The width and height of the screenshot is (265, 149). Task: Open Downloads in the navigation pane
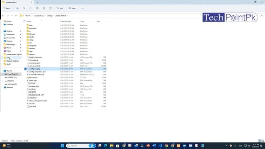[10, 34]
